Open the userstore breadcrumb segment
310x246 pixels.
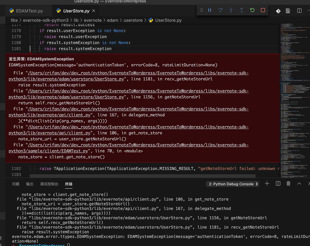133,20
